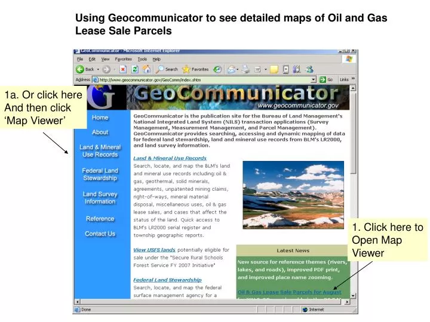
Task: Click the Internet zone status icon
Action: (305, 309)
